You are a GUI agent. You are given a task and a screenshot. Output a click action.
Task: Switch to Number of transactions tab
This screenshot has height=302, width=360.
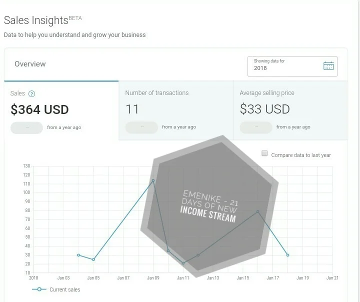click(x=176, y=110)
